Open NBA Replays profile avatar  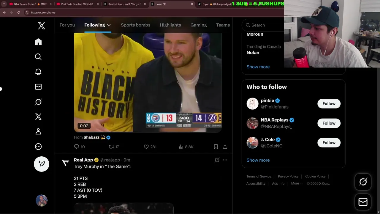tap(252, 123)
